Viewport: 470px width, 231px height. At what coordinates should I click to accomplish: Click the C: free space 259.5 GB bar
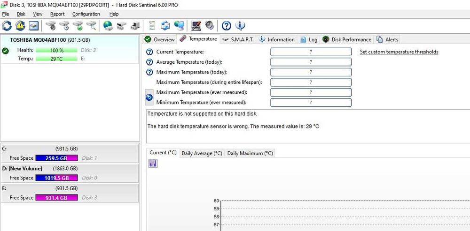[57, 158]
